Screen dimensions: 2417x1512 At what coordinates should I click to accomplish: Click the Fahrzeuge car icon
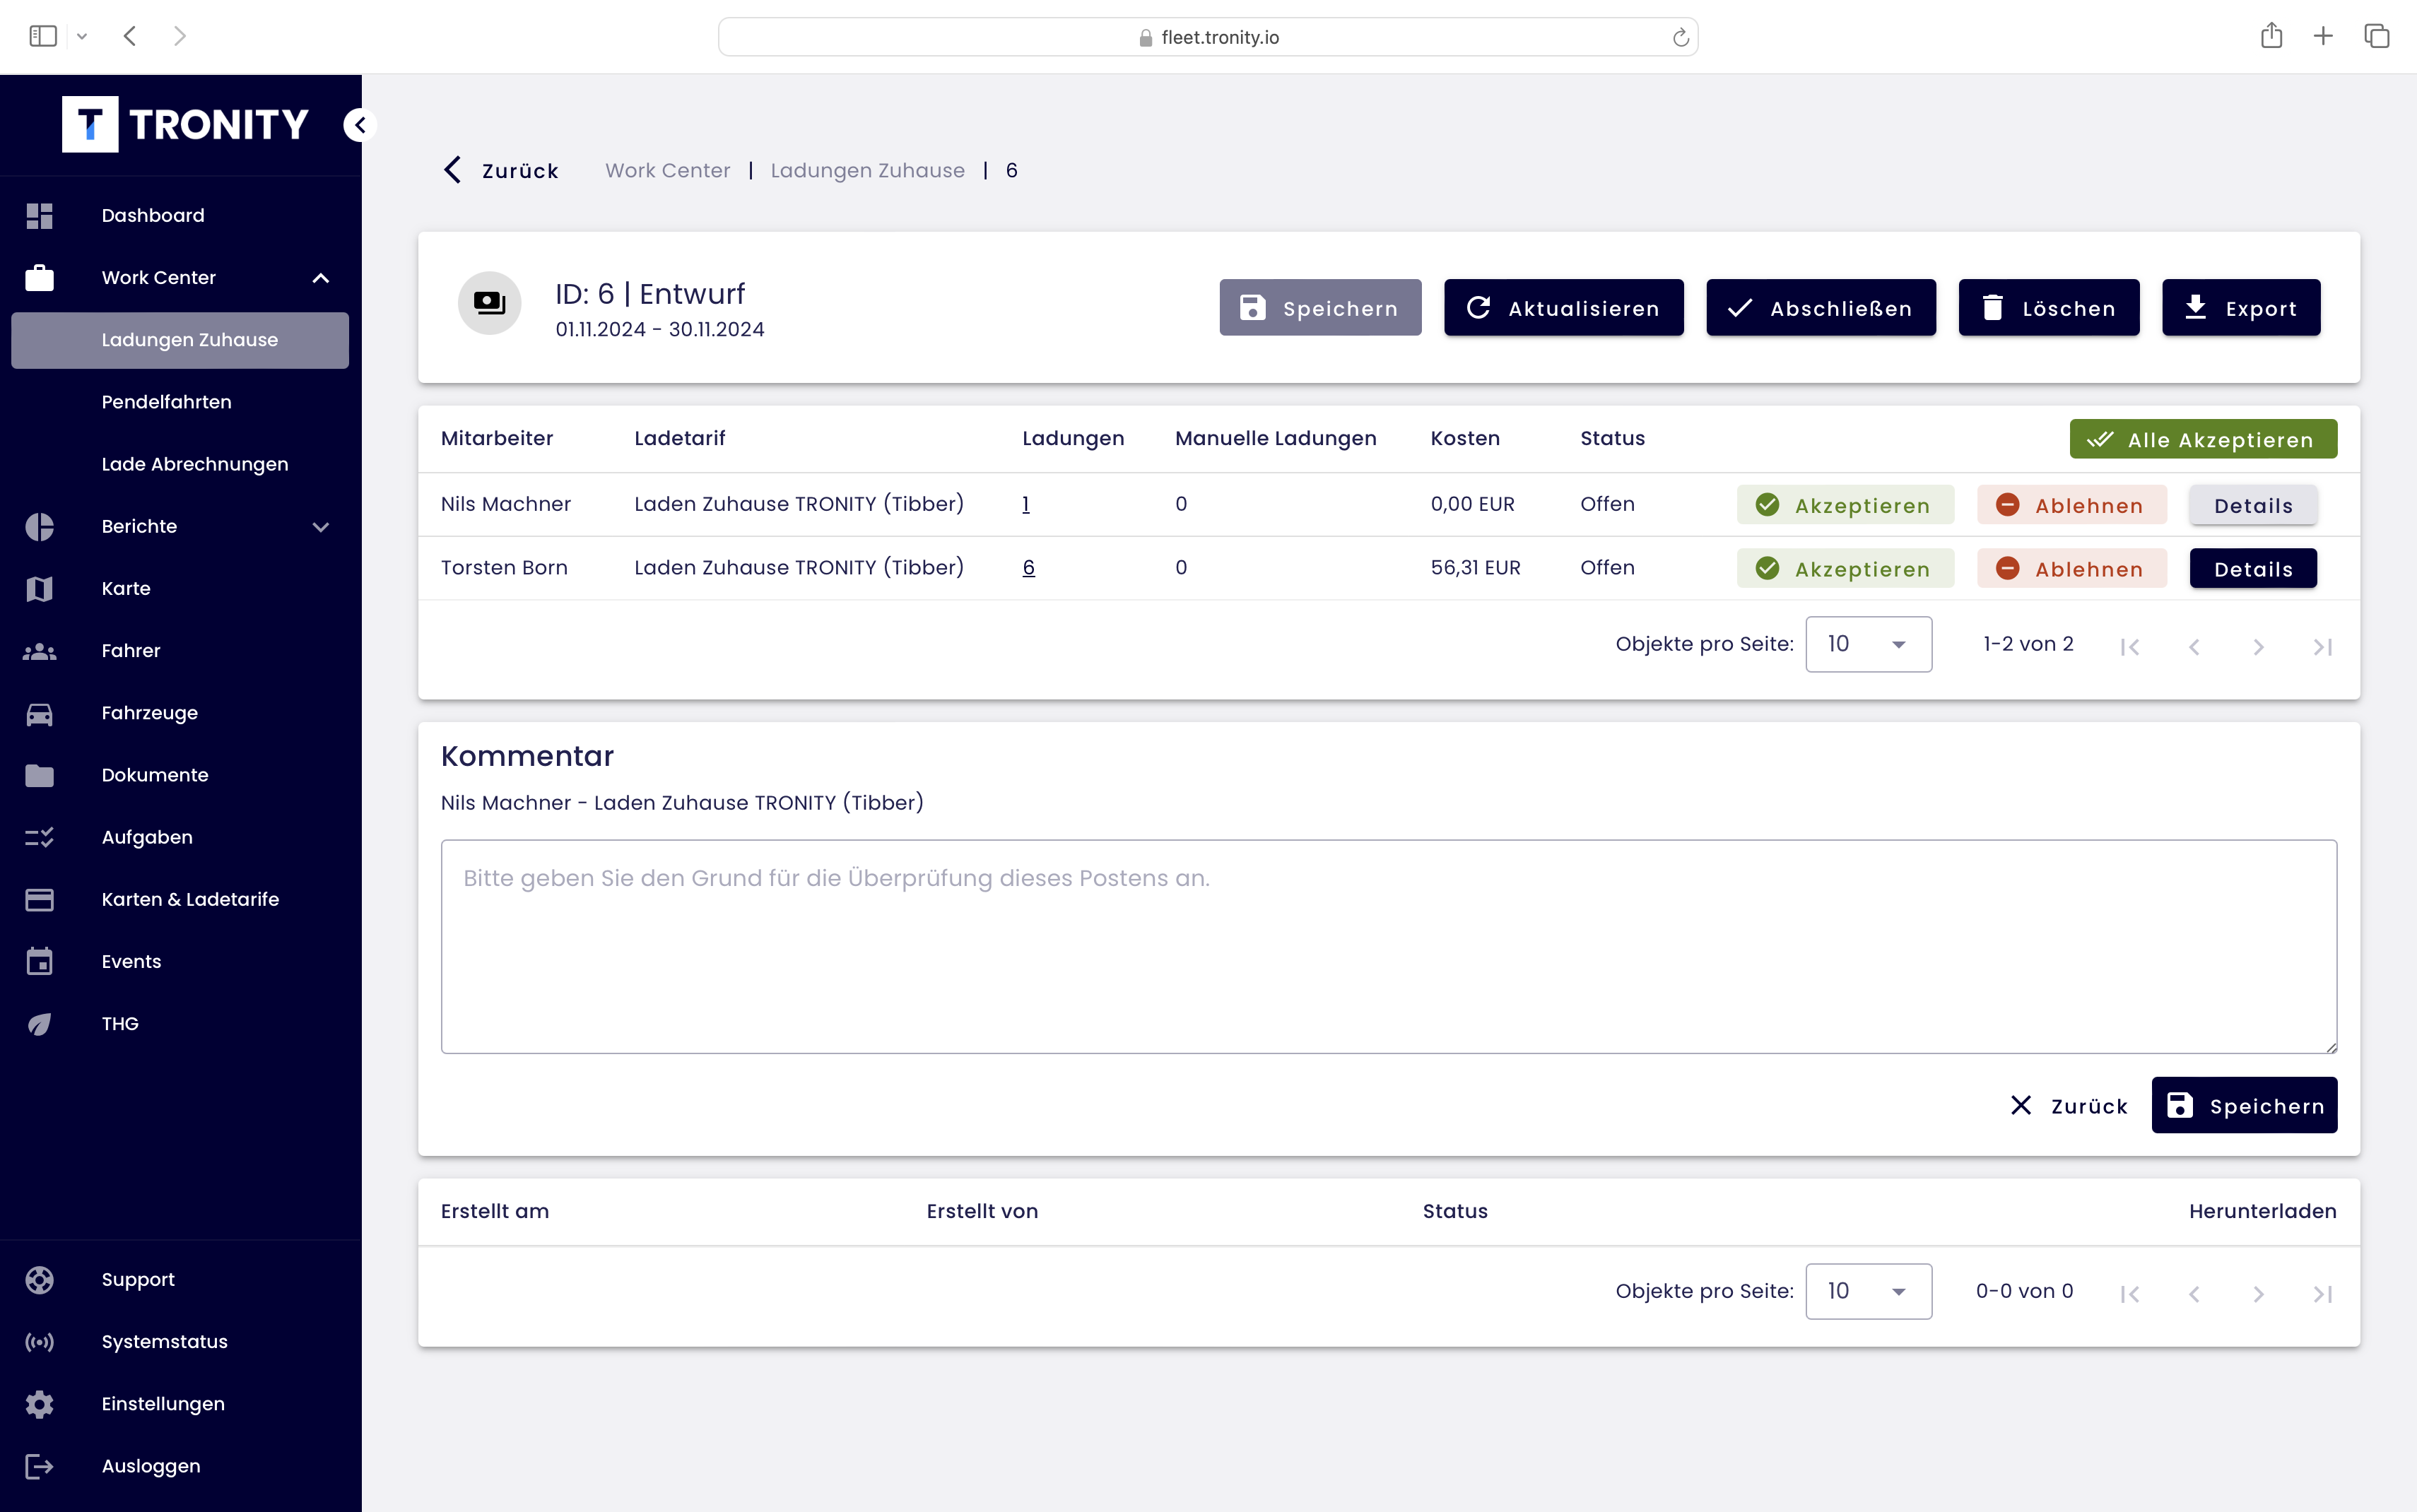click(39, 713)
